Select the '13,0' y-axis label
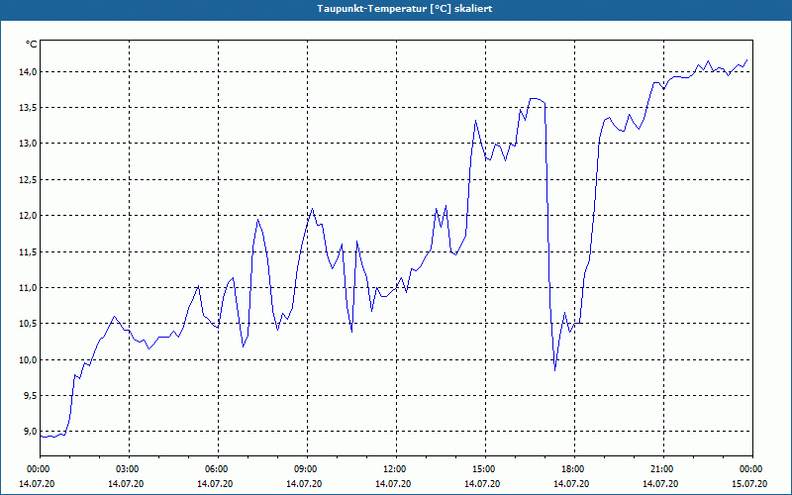Viewport: 792px width, 495px height. pyautogui.click(x=29, y=144)
